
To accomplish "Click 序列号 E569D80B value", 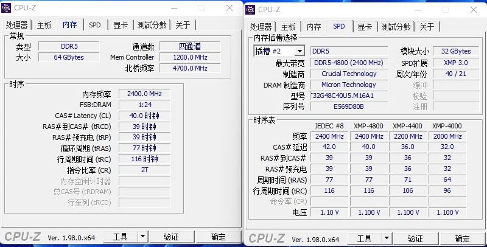I will (x=349, y=106).
